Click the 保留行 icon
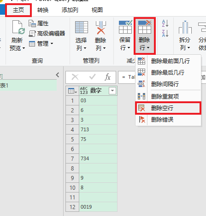The image size is (206, 216). (x=125, y=27)
